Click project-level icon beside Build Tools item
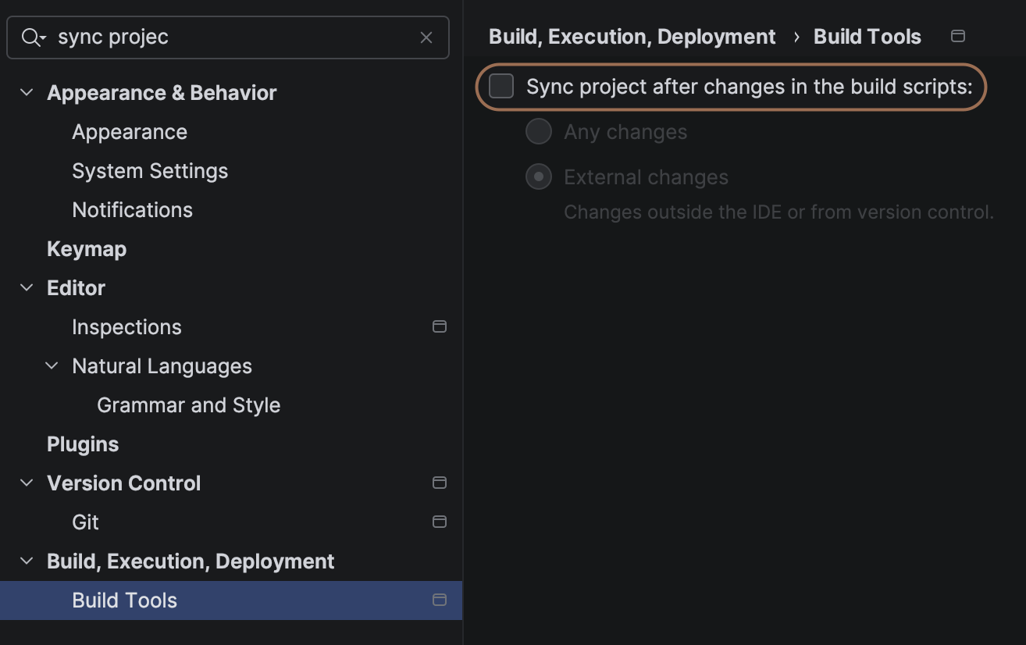 (x=440, y=600)
